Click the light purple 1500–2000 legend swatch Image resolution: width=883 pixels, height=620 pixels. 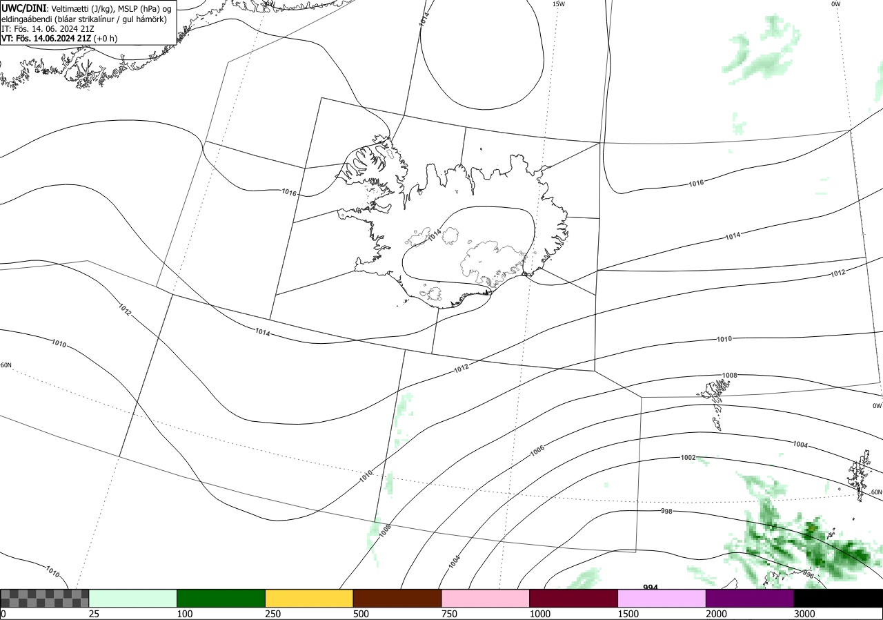point(662,598)
